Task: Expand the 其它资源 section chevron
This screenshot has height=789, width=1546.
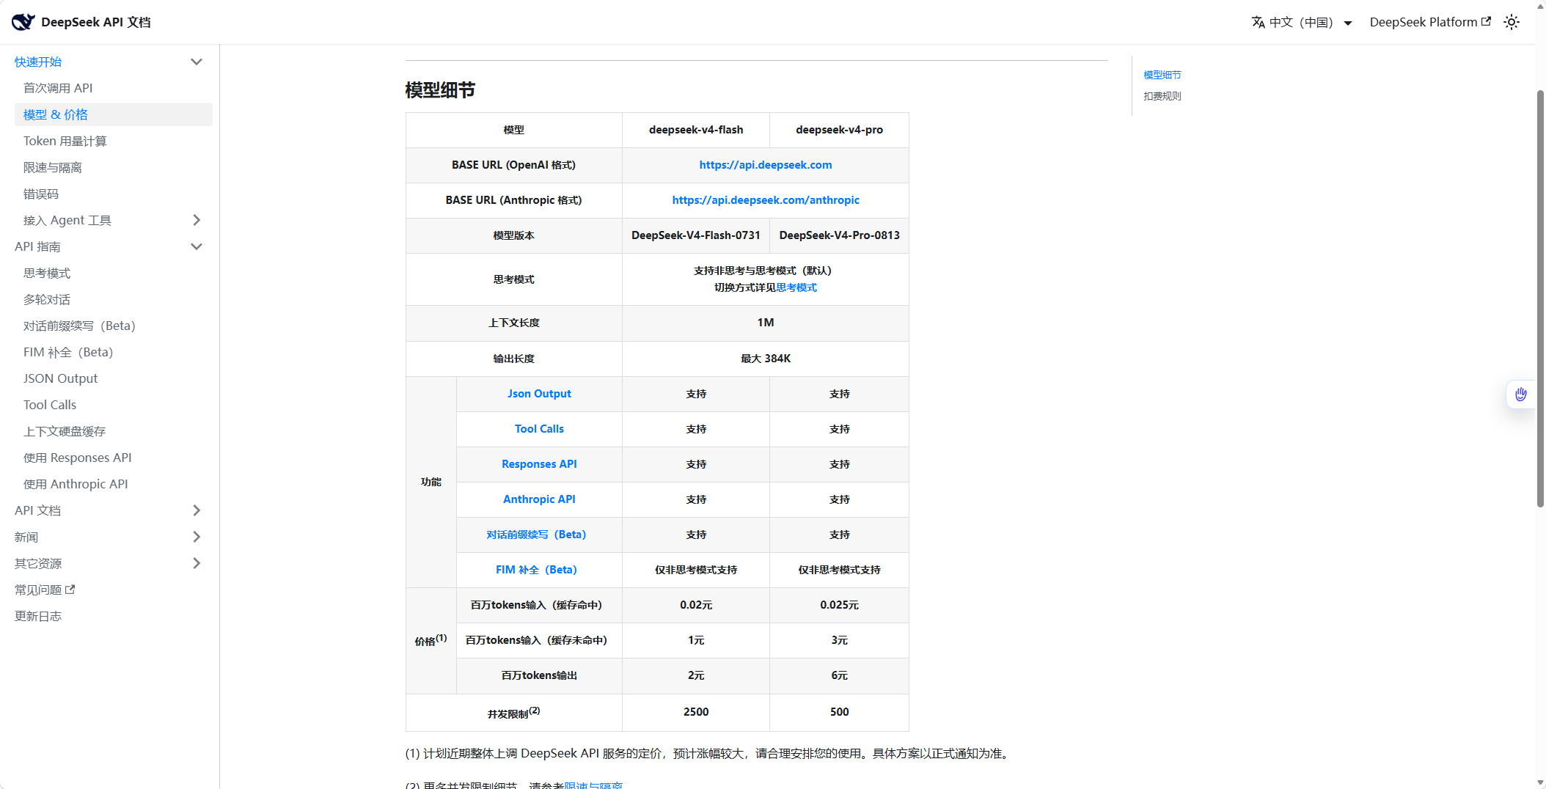Action: 197,563
